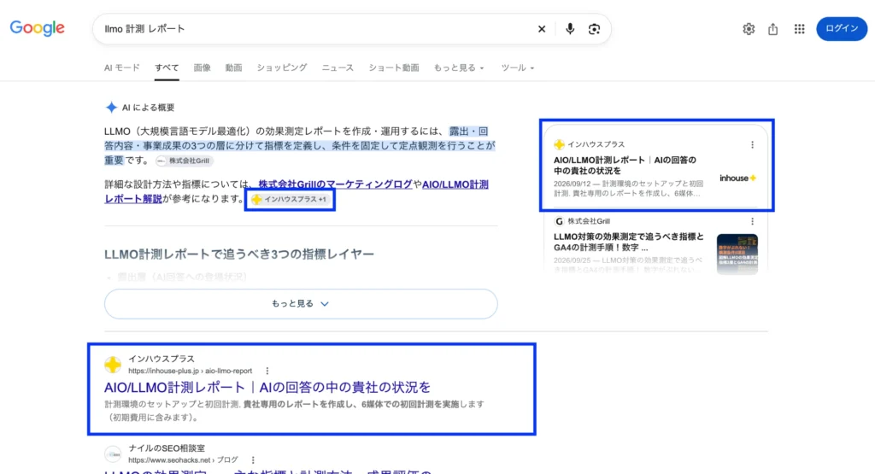This screenshot has height=474, width=875.
Task: Open options menu on the インハウスプラス card
Action: coord(752,144)
